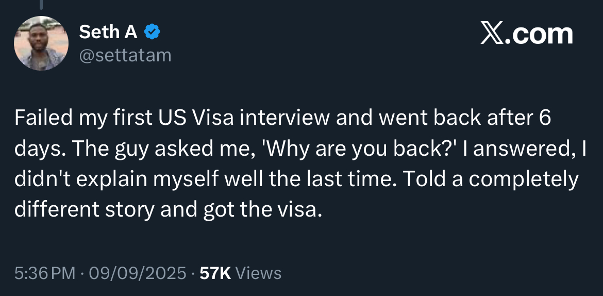The width and height of the screenshot is (603, 296).
Task: Open the @settatam handle
Action: point(125,55)
